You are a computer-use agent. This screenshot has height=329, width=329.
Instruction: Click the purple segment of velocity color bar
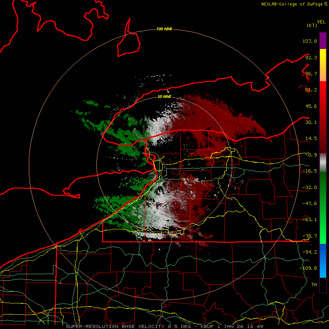click(x=323, y=41)
